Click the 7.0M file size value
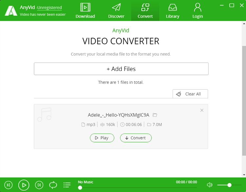This screenshot has width=246, height=192. (x=157, y=125)
